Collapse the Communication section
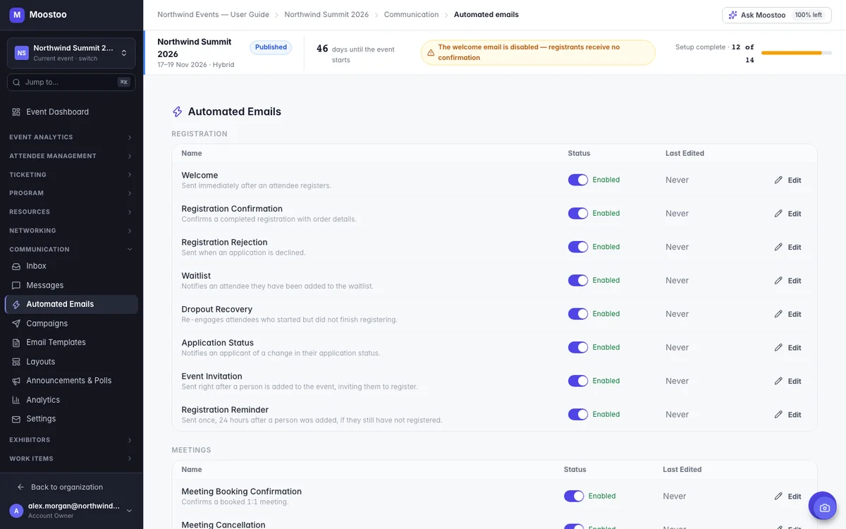Viewport: 846px width, 529px height. pos(71,250)
